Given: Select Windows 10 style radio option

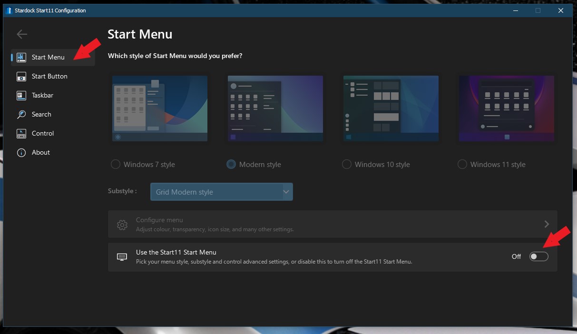Looking at the screenshot, I should (x=347, y=165).
